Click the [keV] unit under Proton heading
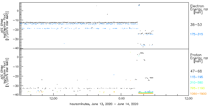 (198, 61)
